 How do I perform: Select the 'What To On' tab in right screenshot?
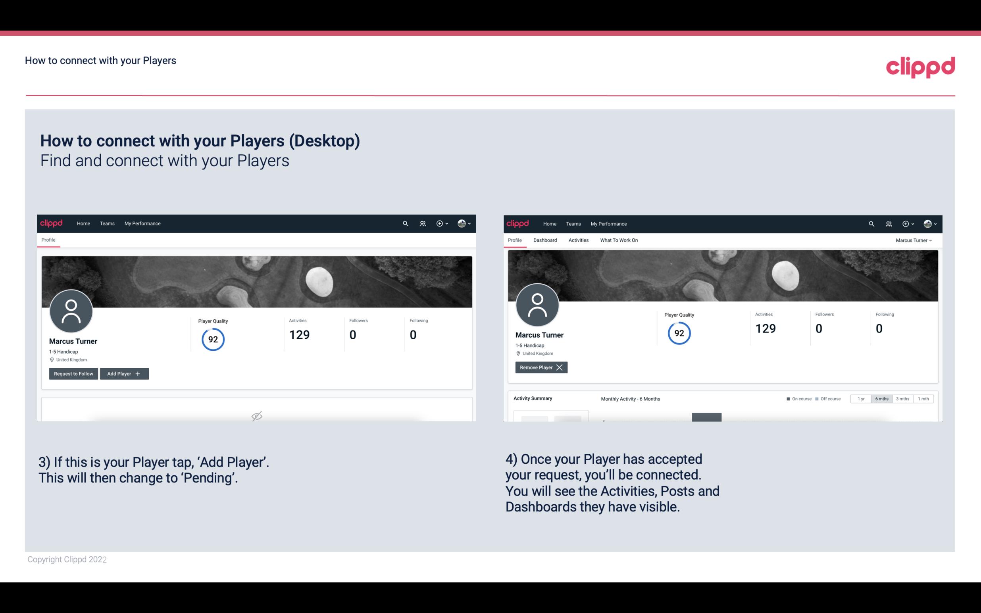619,240
